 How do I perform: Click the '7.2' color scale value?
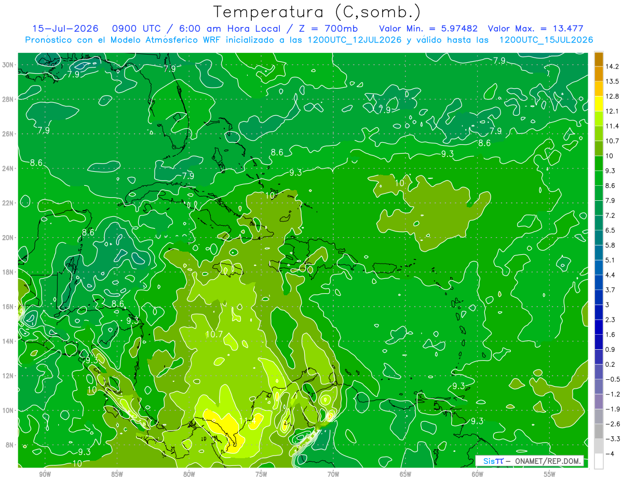click(611, 215)
